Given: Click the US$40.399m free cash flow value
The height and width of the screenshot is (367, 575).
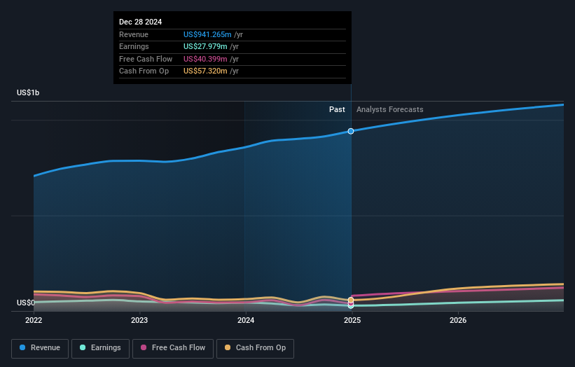Looking at the screenshot, I should (205, 59).
